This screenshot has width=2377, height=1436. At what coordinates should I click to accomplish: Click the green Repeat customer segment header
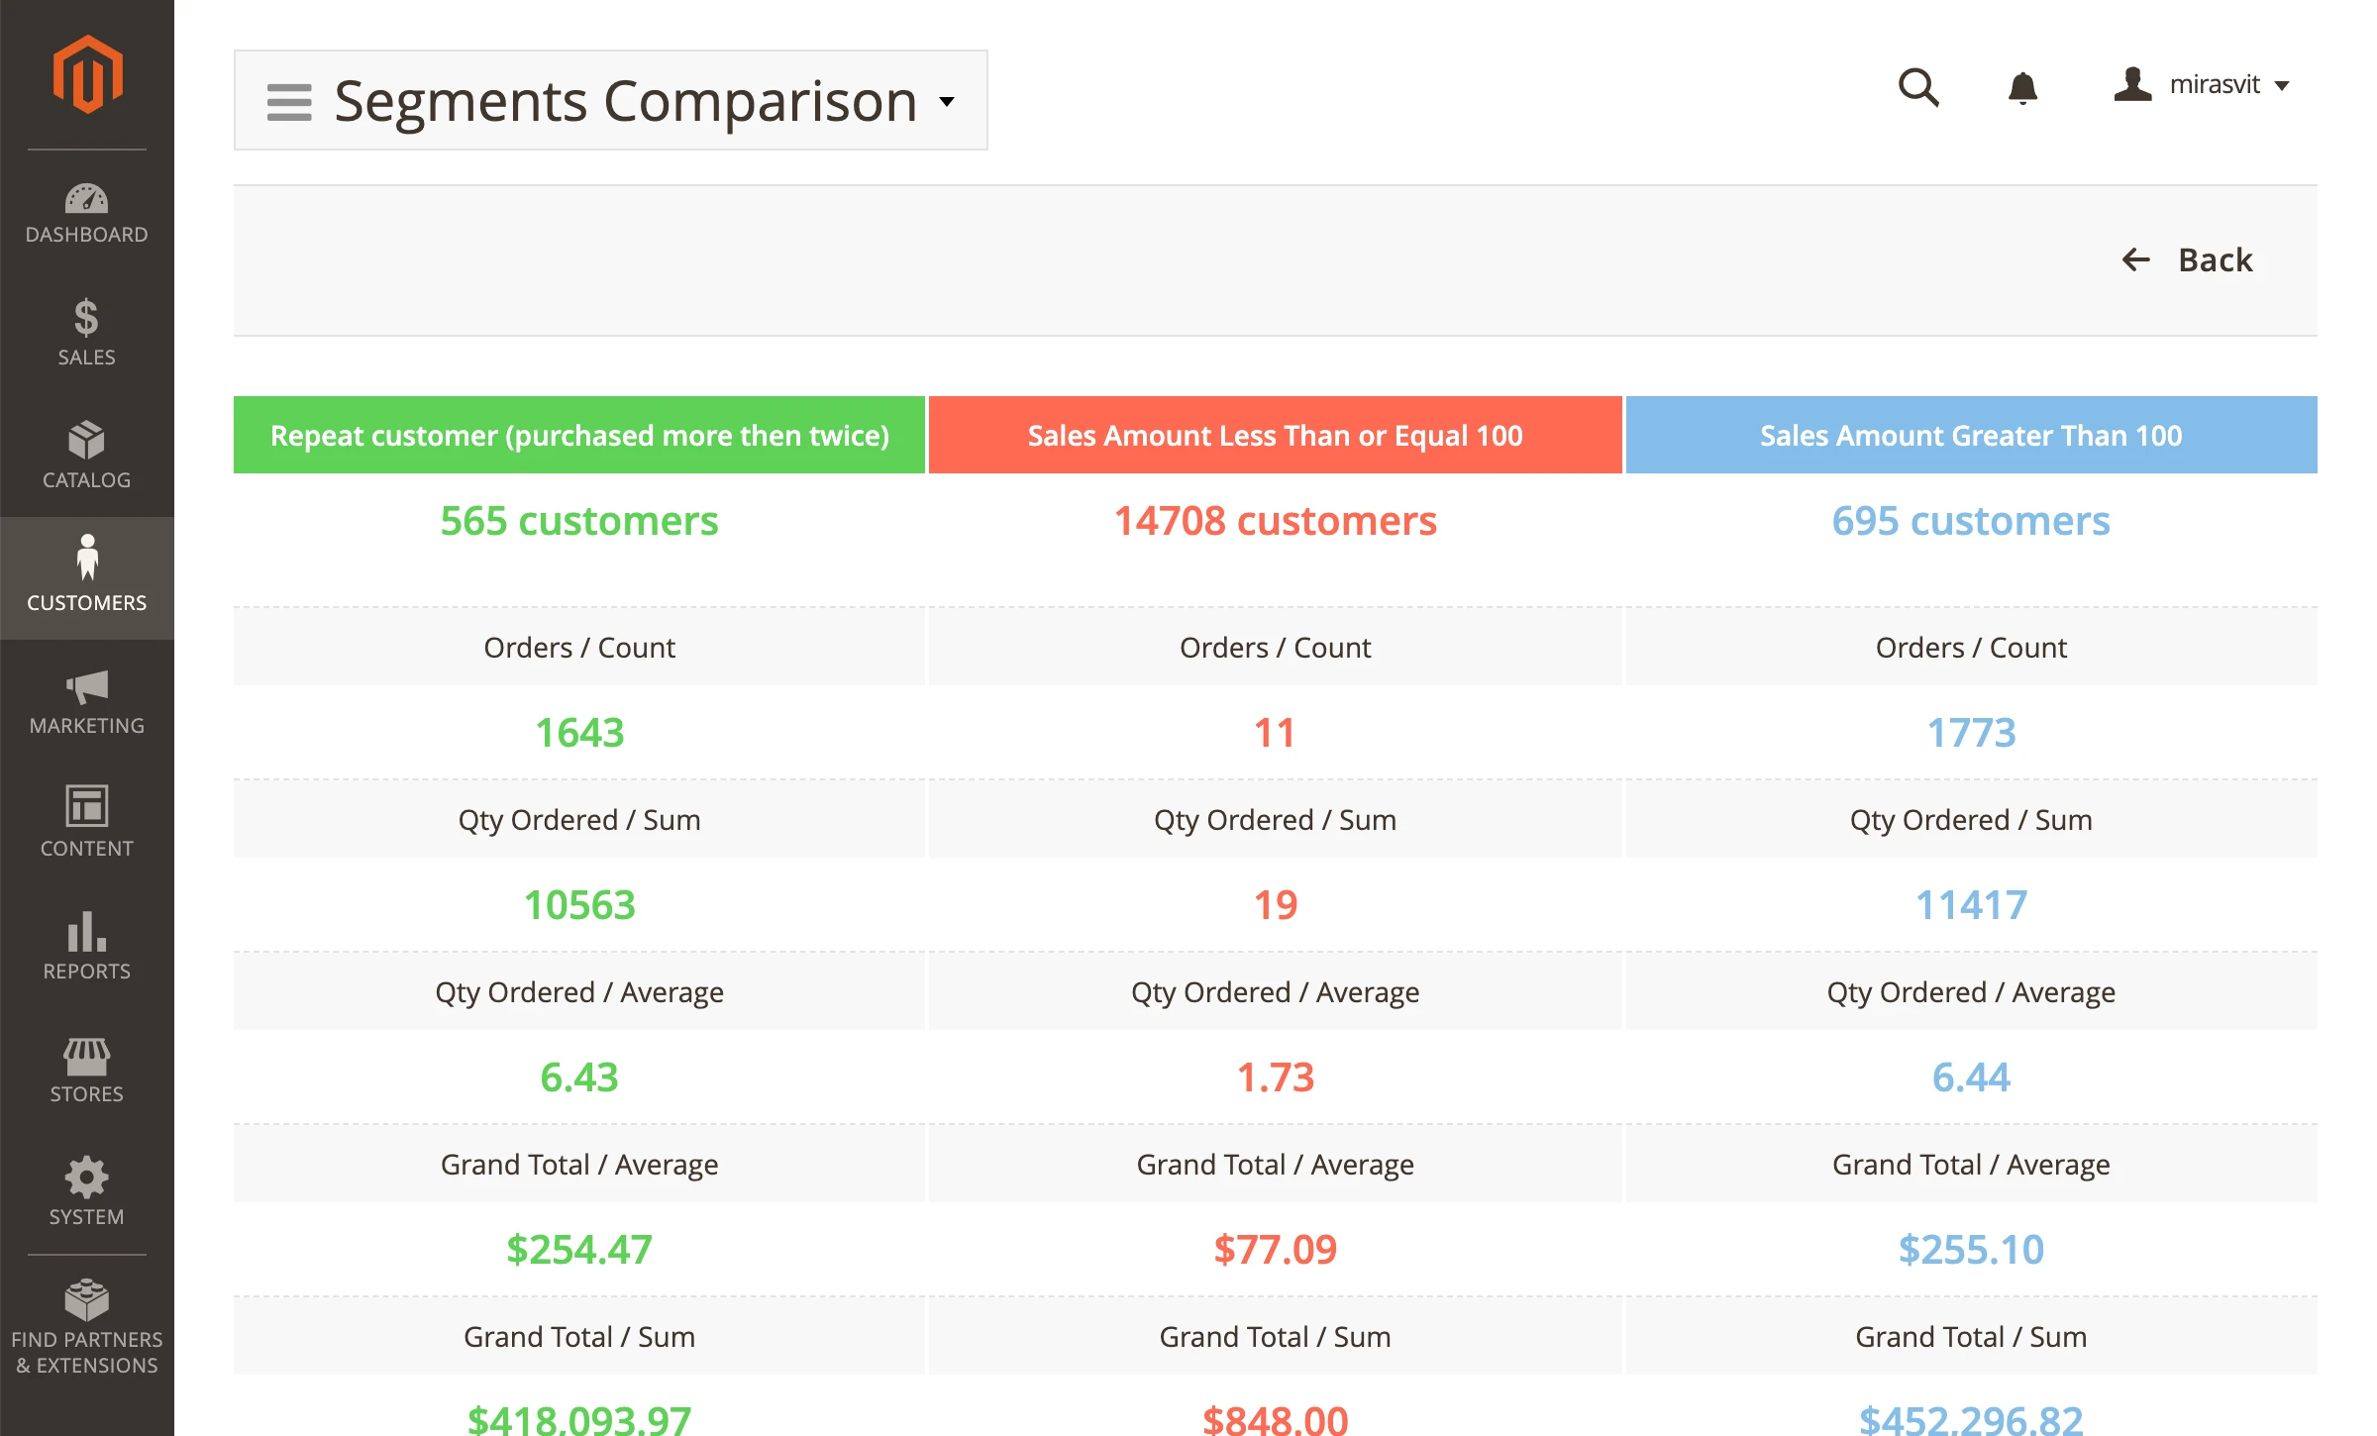pos(579,436)
